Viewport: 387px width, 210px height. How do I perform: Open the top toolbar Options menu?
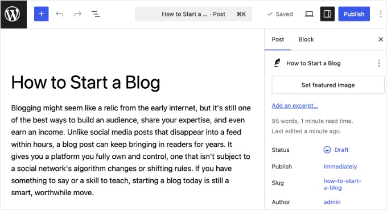381,14
